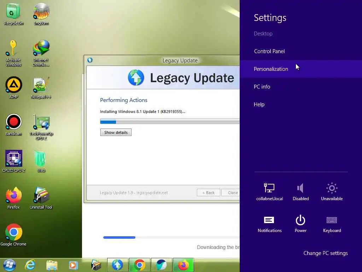Select the Firefox desktop icon
This screenshot has width=362, height=272.
click(x=13, y=198)
